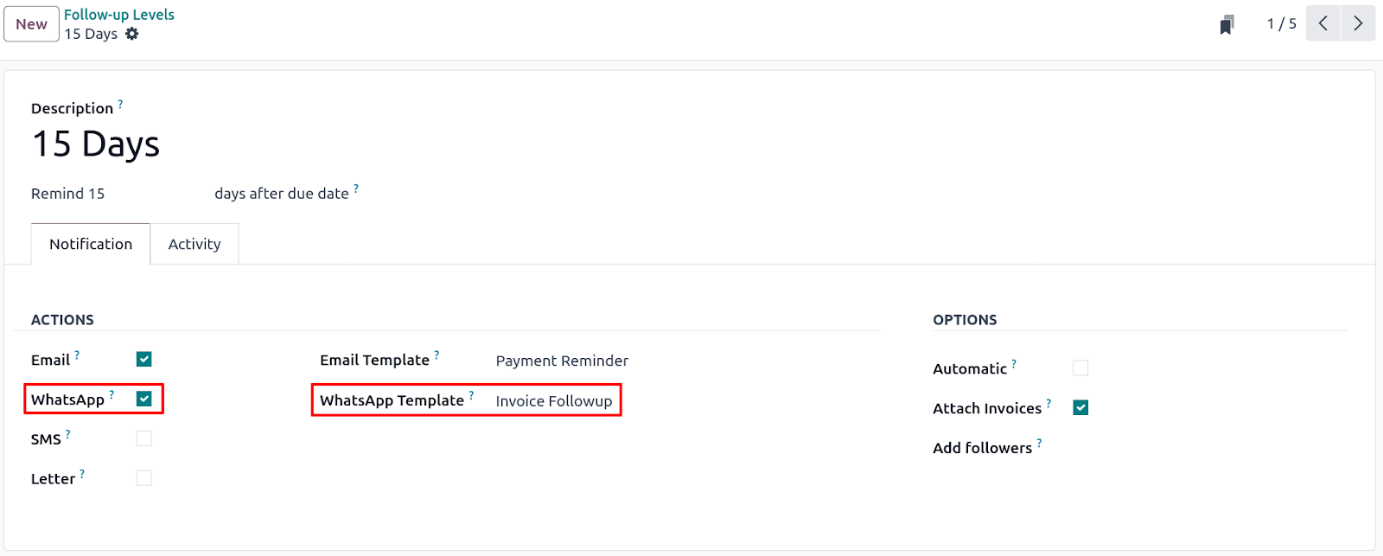Image resolution: width=1383 pixels, height=556 pixels.
Task: Click the New record button
Action: click(x=31, y=24)
